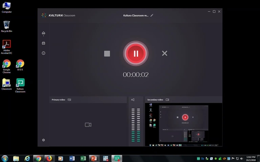Click the recording timer 00:00:02
Viewport: 260px width, 162px height.
[x=135, y=75]
